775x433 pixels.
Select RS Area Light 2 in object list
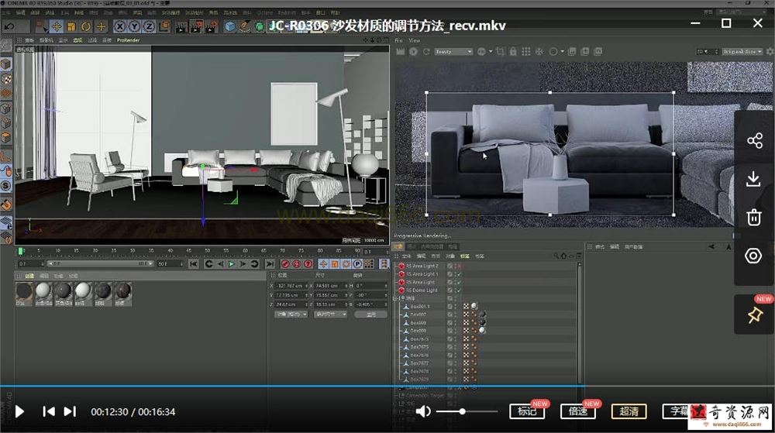(422, 266)
